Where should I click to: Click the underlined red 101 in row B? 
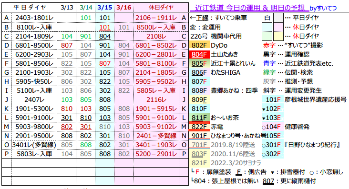tap(105, 27)
